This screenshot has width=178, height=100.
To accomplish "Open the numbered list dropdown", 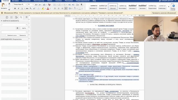I will [62, 5].
